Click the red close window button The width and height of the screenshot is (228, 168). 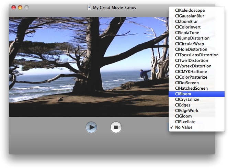point(14,7)
